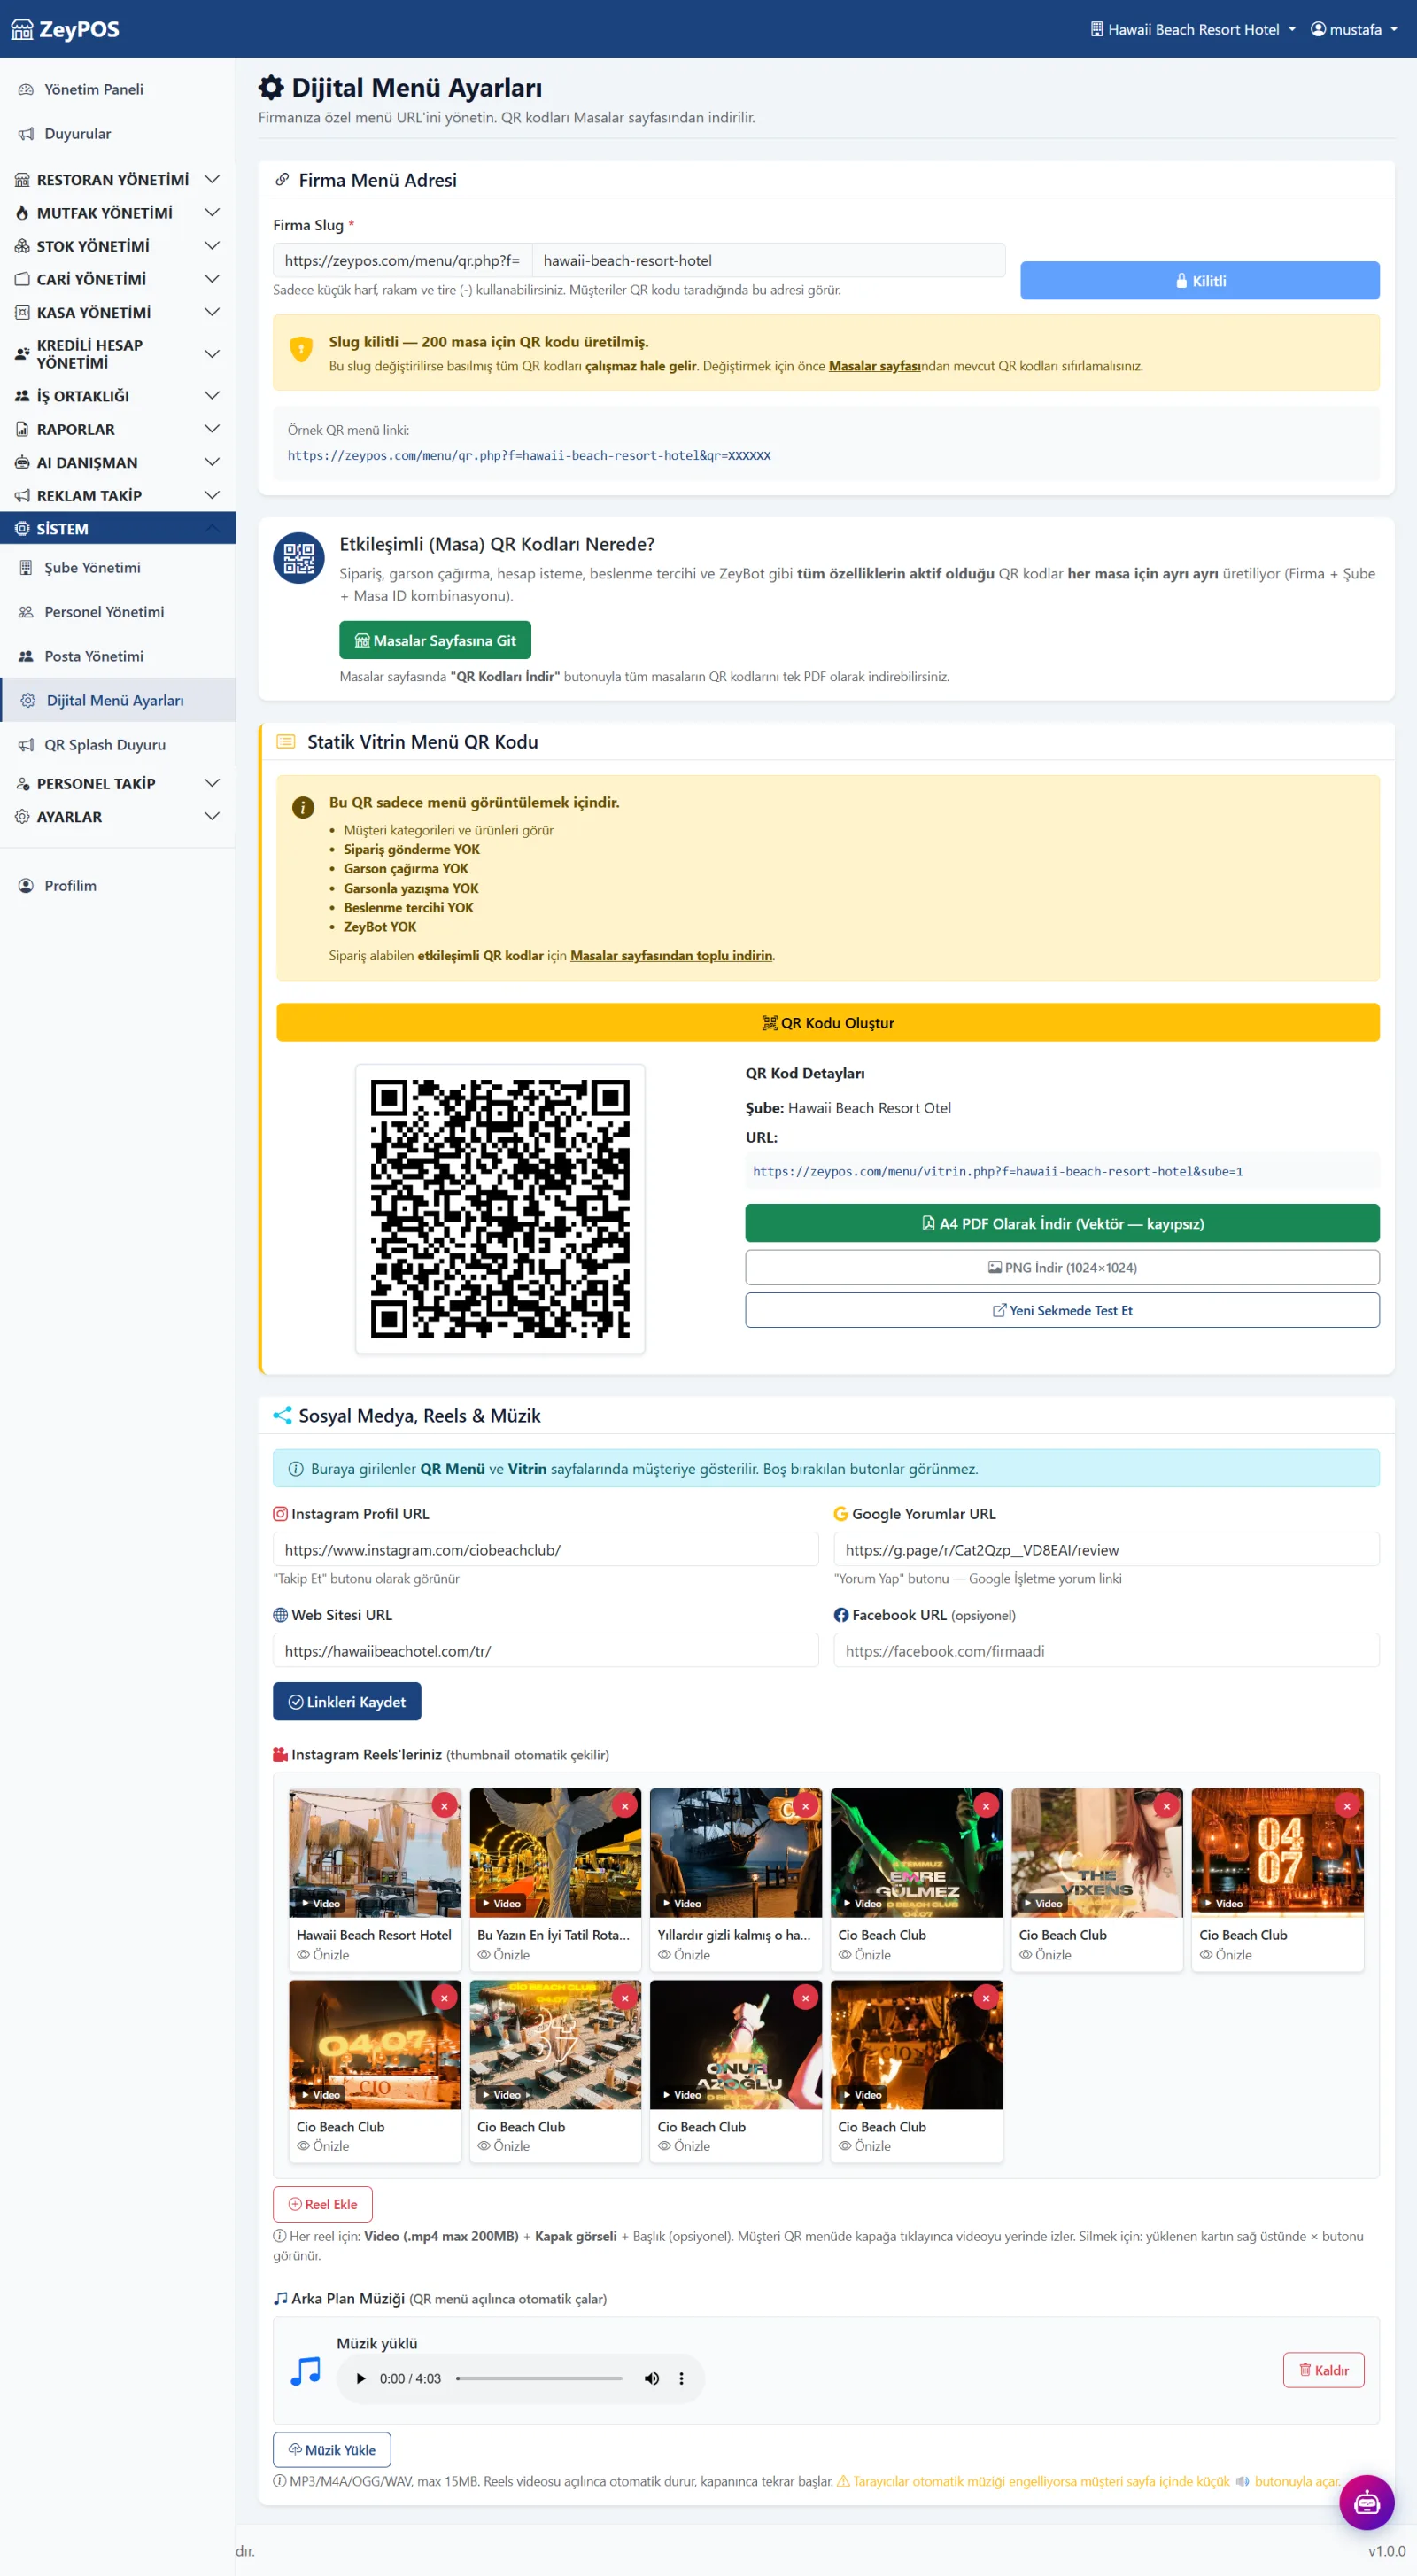Click the info icon in yellow notice

point(303,807)
